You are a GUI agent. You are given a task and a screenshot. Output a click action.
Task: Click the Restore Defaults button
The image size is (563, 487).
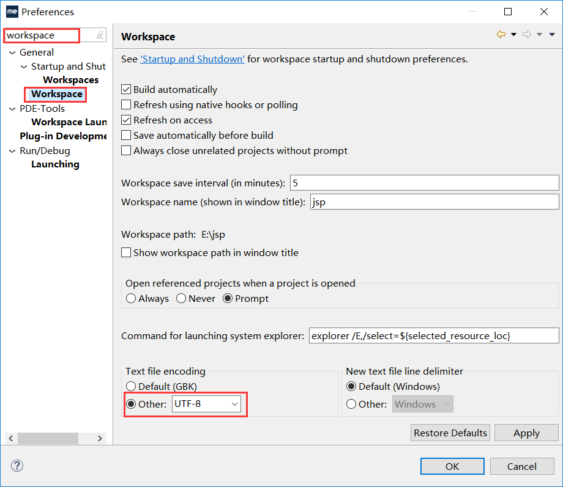pyautogui.click(x=450, y=433)
